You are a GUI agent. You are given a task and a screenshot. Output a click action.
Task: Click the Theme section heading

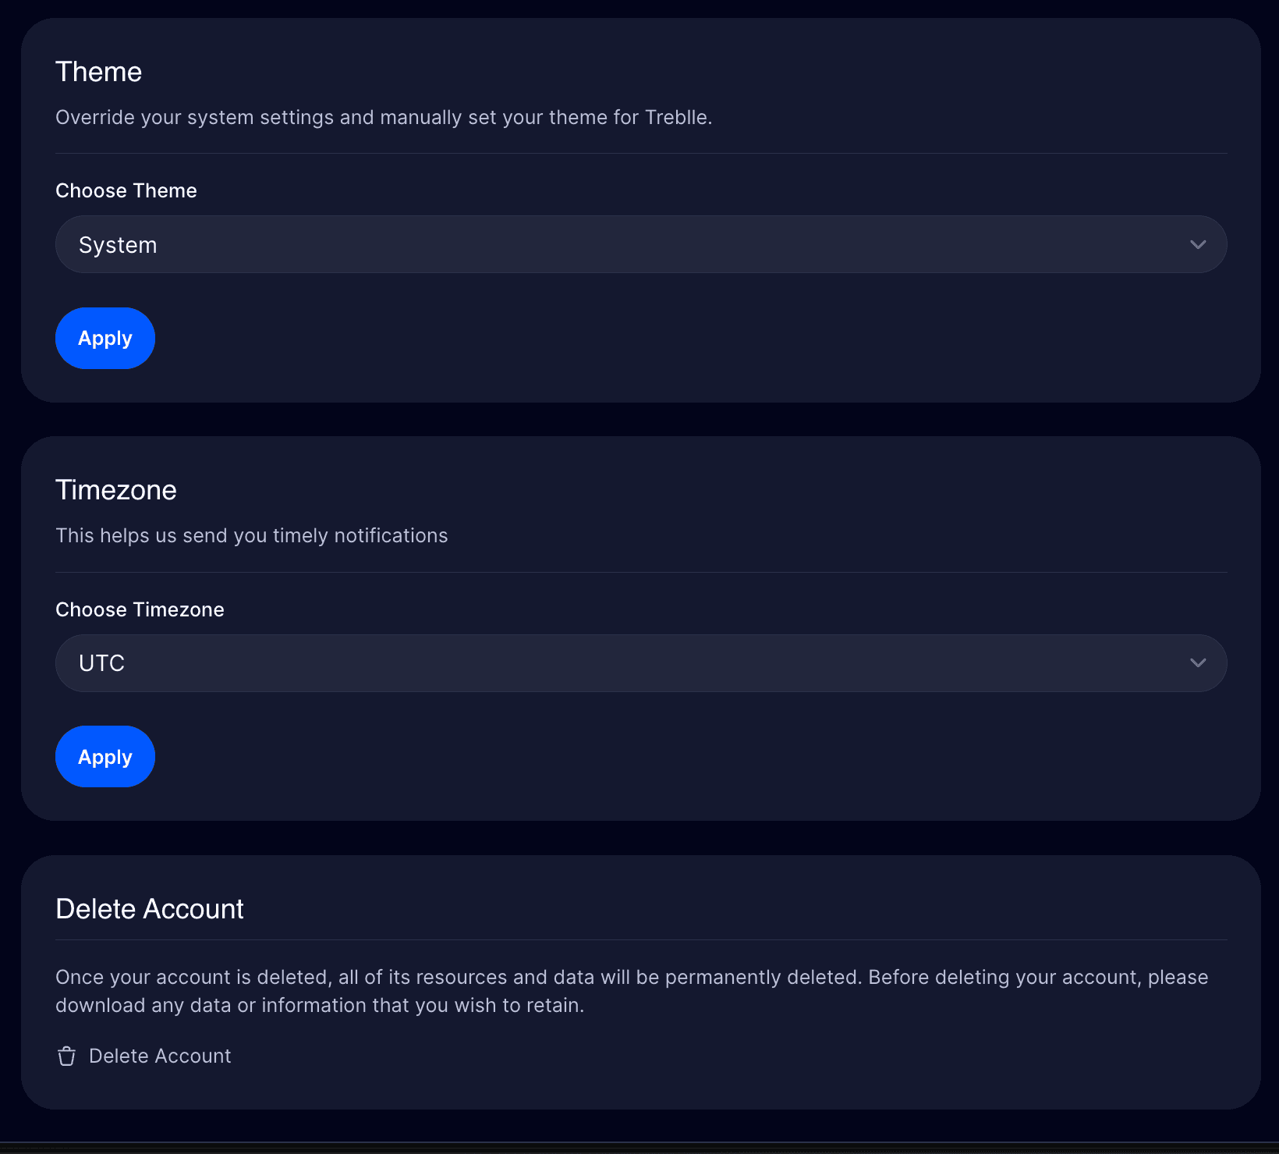click(x=98, y=71)
